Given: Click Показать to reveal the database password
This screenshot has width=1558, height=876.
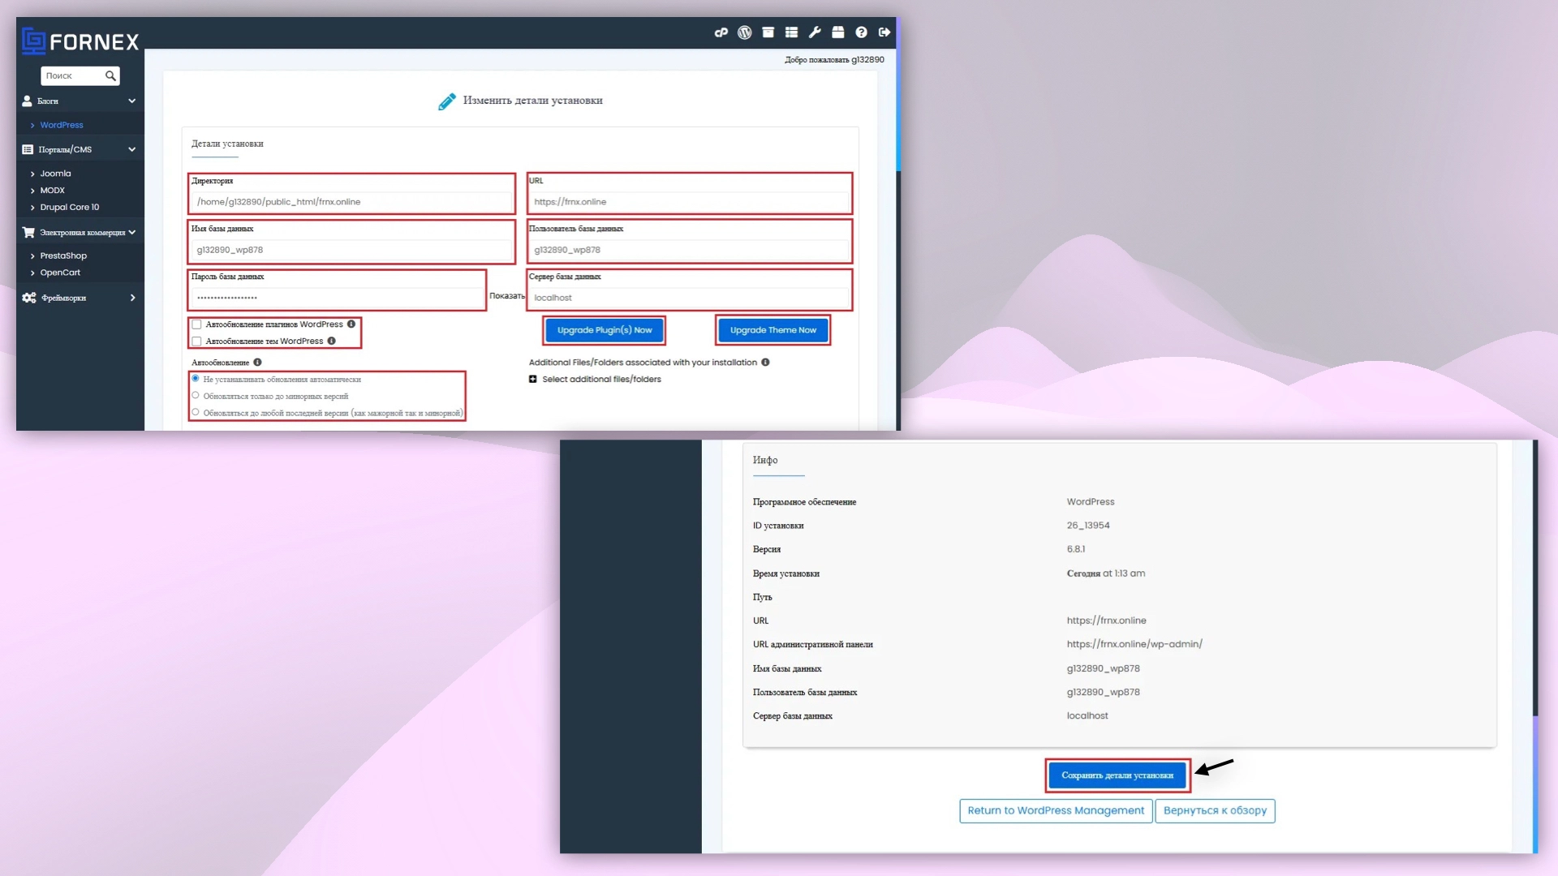Looking at the screenshot, I should (506, 295).
